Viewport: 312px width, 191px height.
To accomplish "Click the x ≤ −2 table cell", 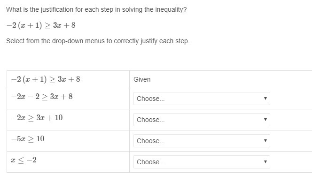I will click(x=24, y=160).
